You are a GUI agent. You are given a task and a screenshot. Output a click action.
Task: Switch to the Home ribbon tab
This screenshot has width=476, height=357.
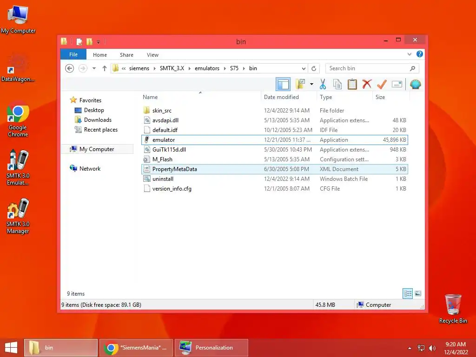click(x=100, y=55)
